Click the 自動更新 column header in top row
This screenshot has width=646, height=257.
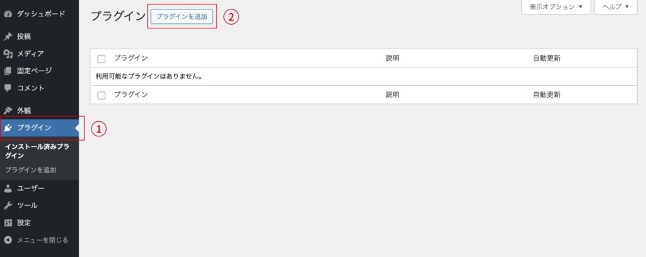click(x=546, y=58)
